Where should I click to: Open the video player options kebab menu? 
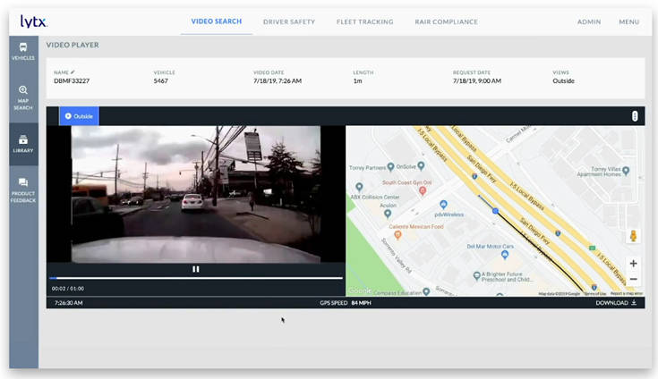click(x=634, y=115)
